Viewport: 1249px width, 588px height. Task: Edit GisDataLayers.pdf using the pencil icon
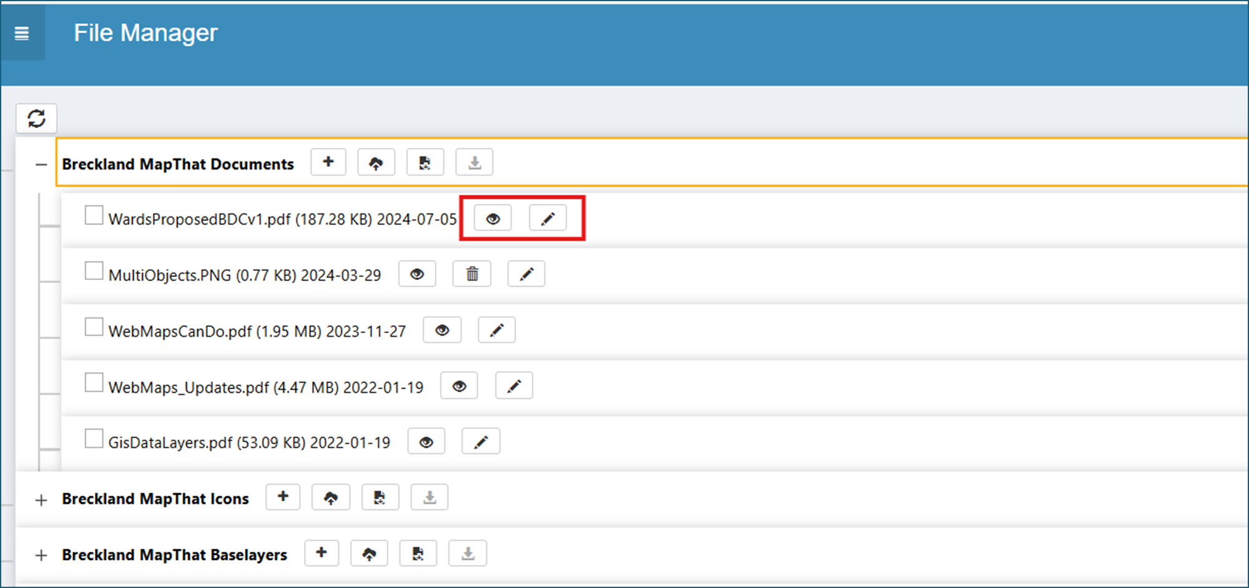click(x=481, y=441)
